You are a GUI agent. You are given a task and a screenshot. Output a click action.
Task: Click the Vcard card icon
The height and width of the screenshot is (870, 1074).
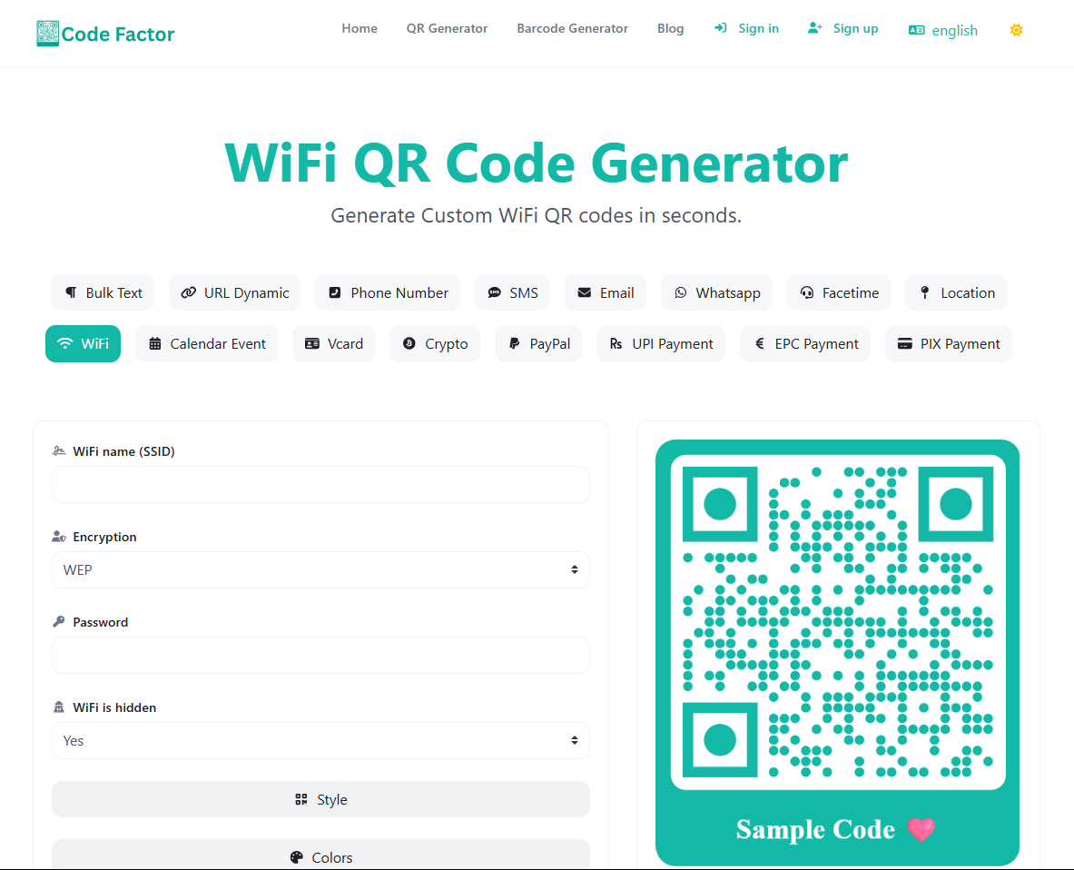(x=312, y=344)
